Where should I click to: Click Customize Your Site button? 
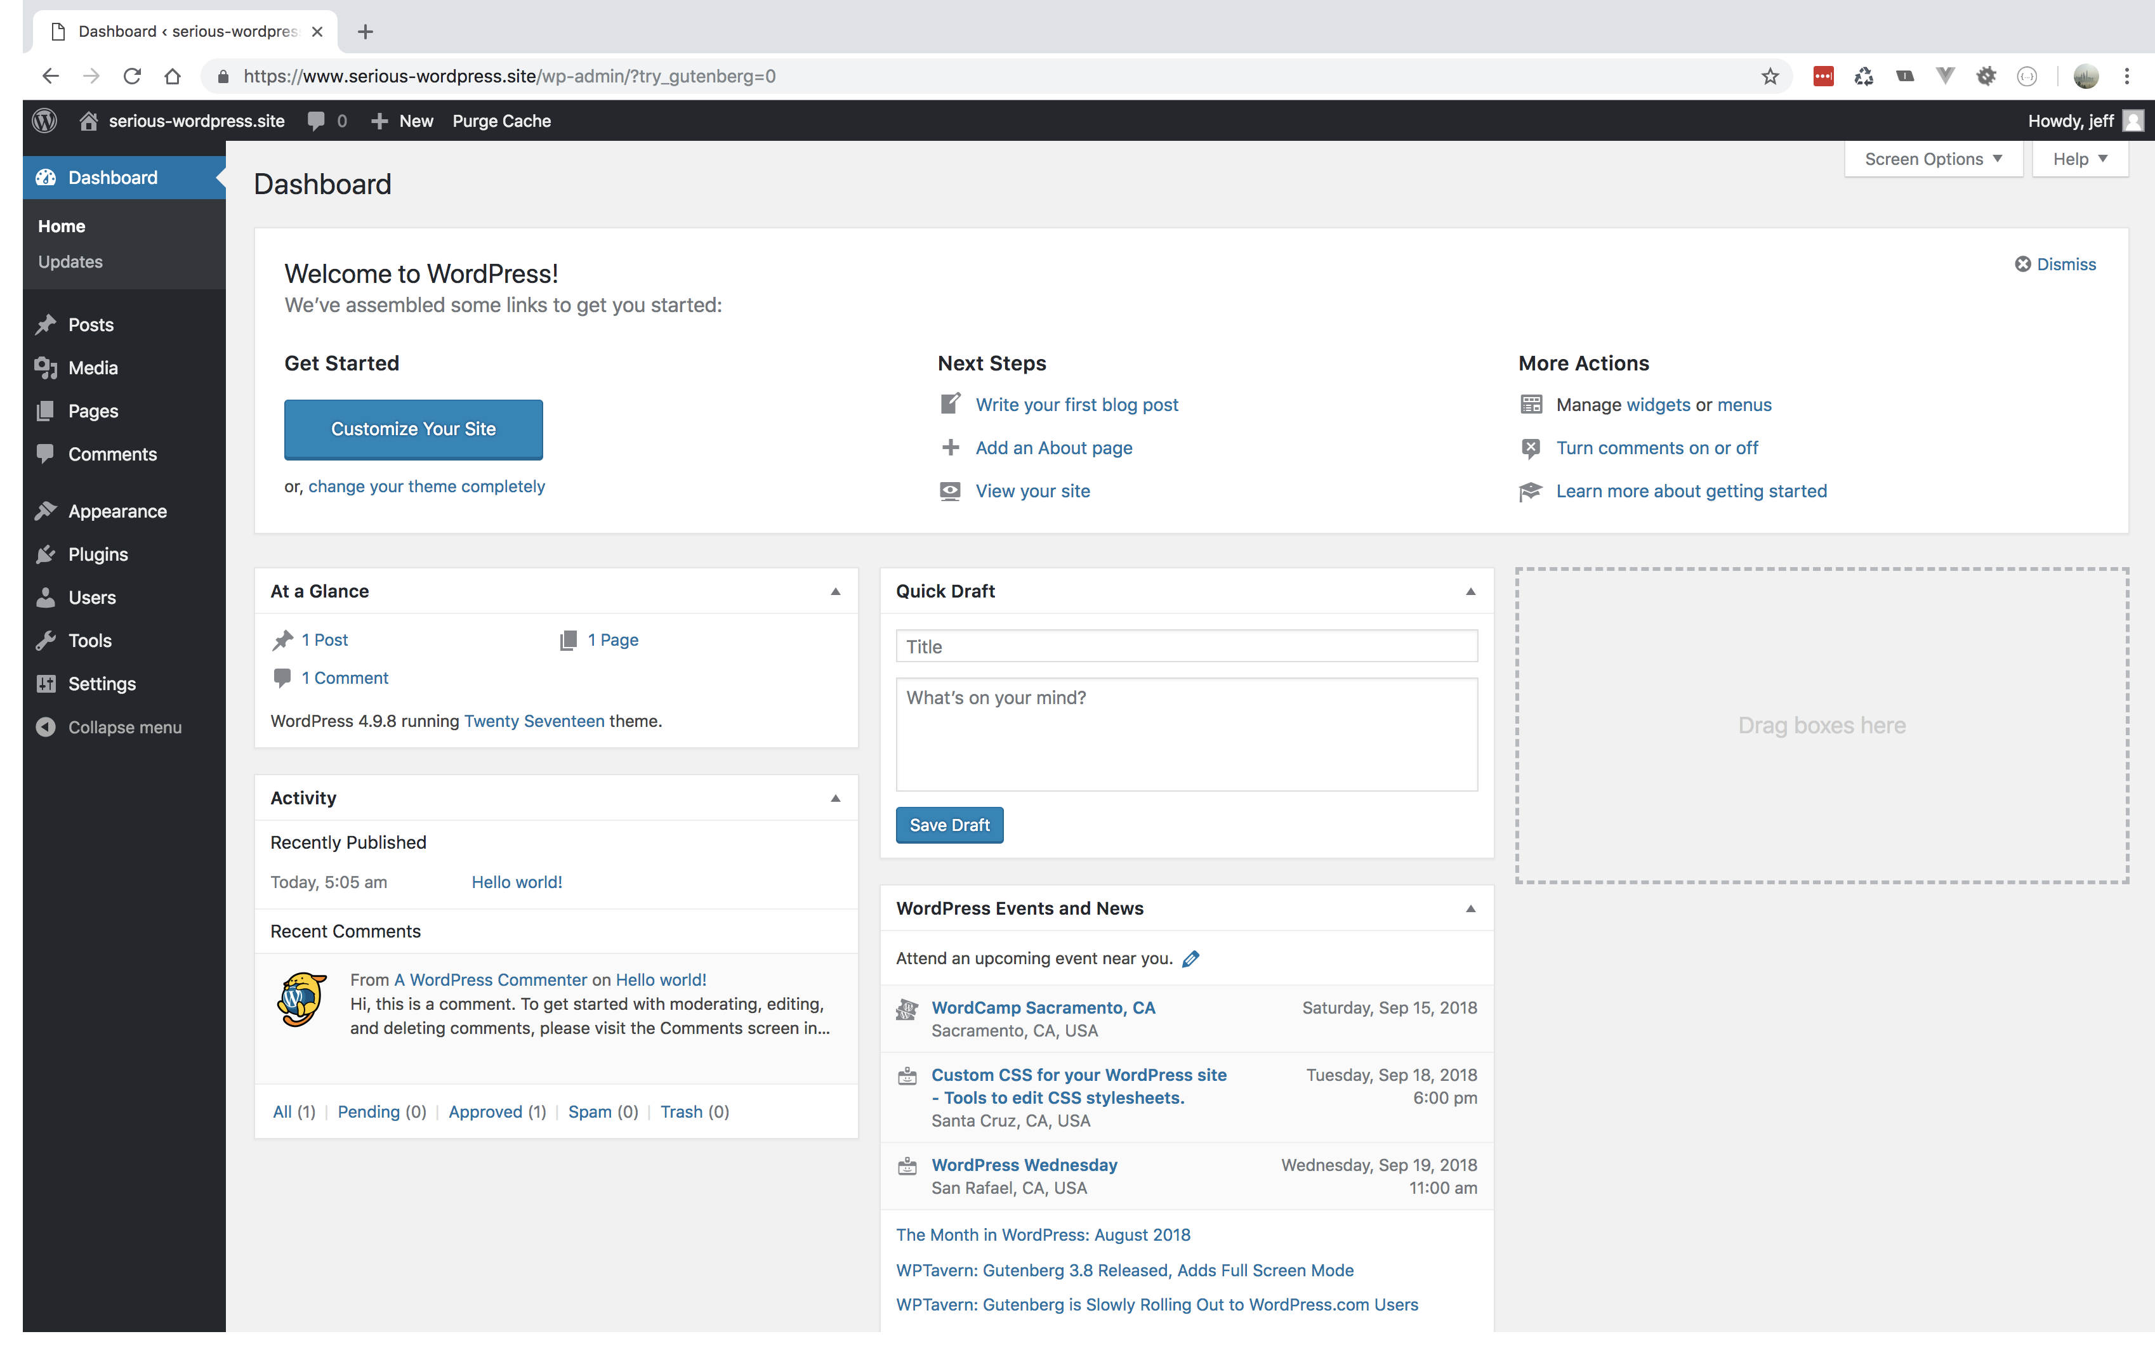tap(412, 428)
